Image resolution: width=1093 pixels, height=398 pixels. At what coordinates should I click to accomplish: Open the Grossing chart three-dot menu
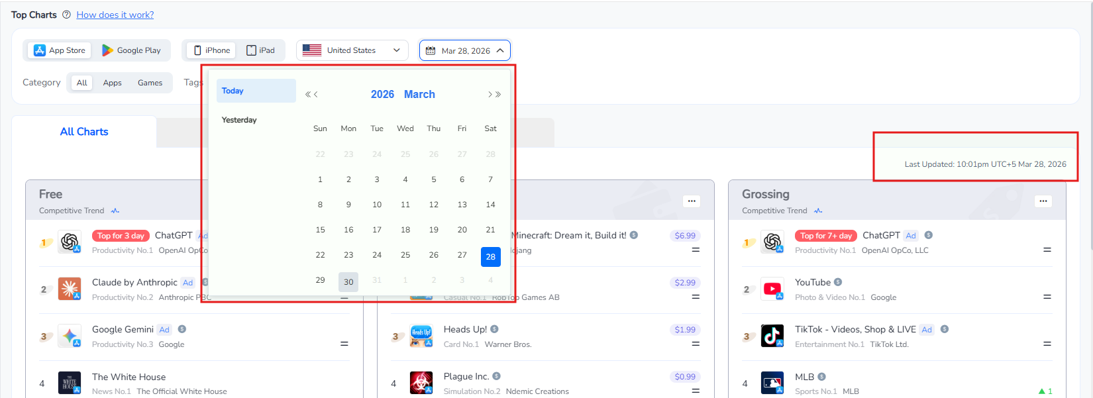[1043, 201]
